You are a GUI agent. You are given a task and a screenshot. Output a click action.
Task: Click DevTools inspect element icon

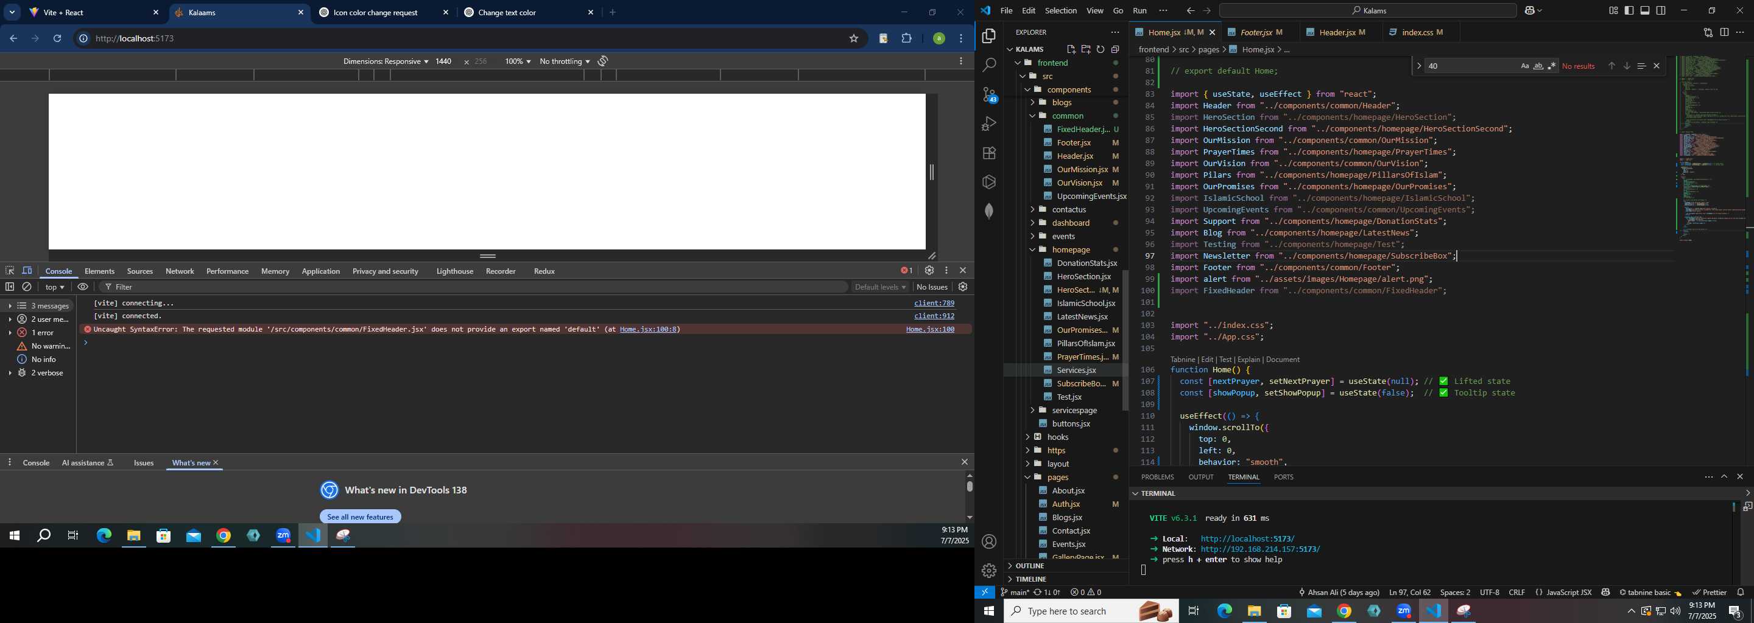point(10,271)
